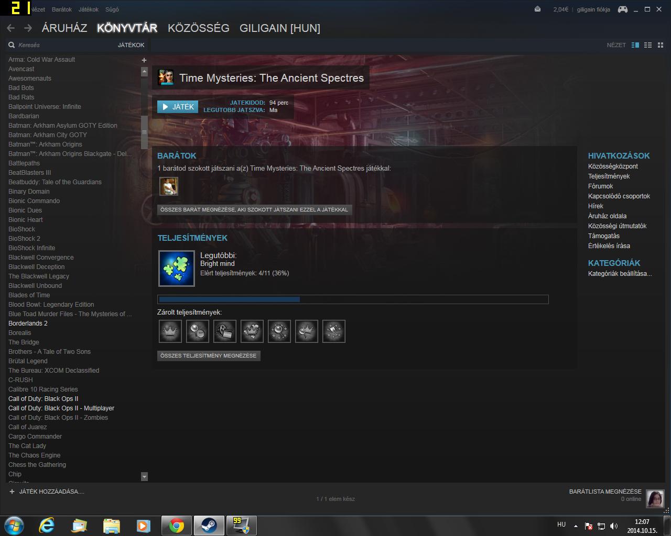Open the JÁTÉKOK filter dropdown
Viewport: 671px width, 536px height.
click(x=131, y=45)
